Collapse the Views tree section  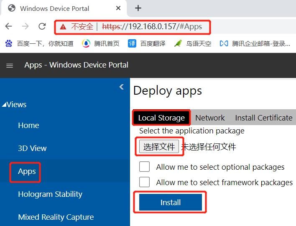point(4,105)
